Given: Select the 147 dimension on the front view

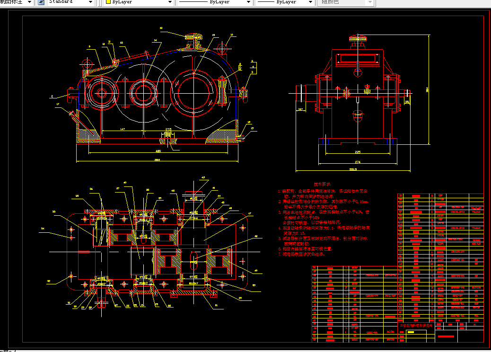Looking at the screenshot, I should point(123,129).
